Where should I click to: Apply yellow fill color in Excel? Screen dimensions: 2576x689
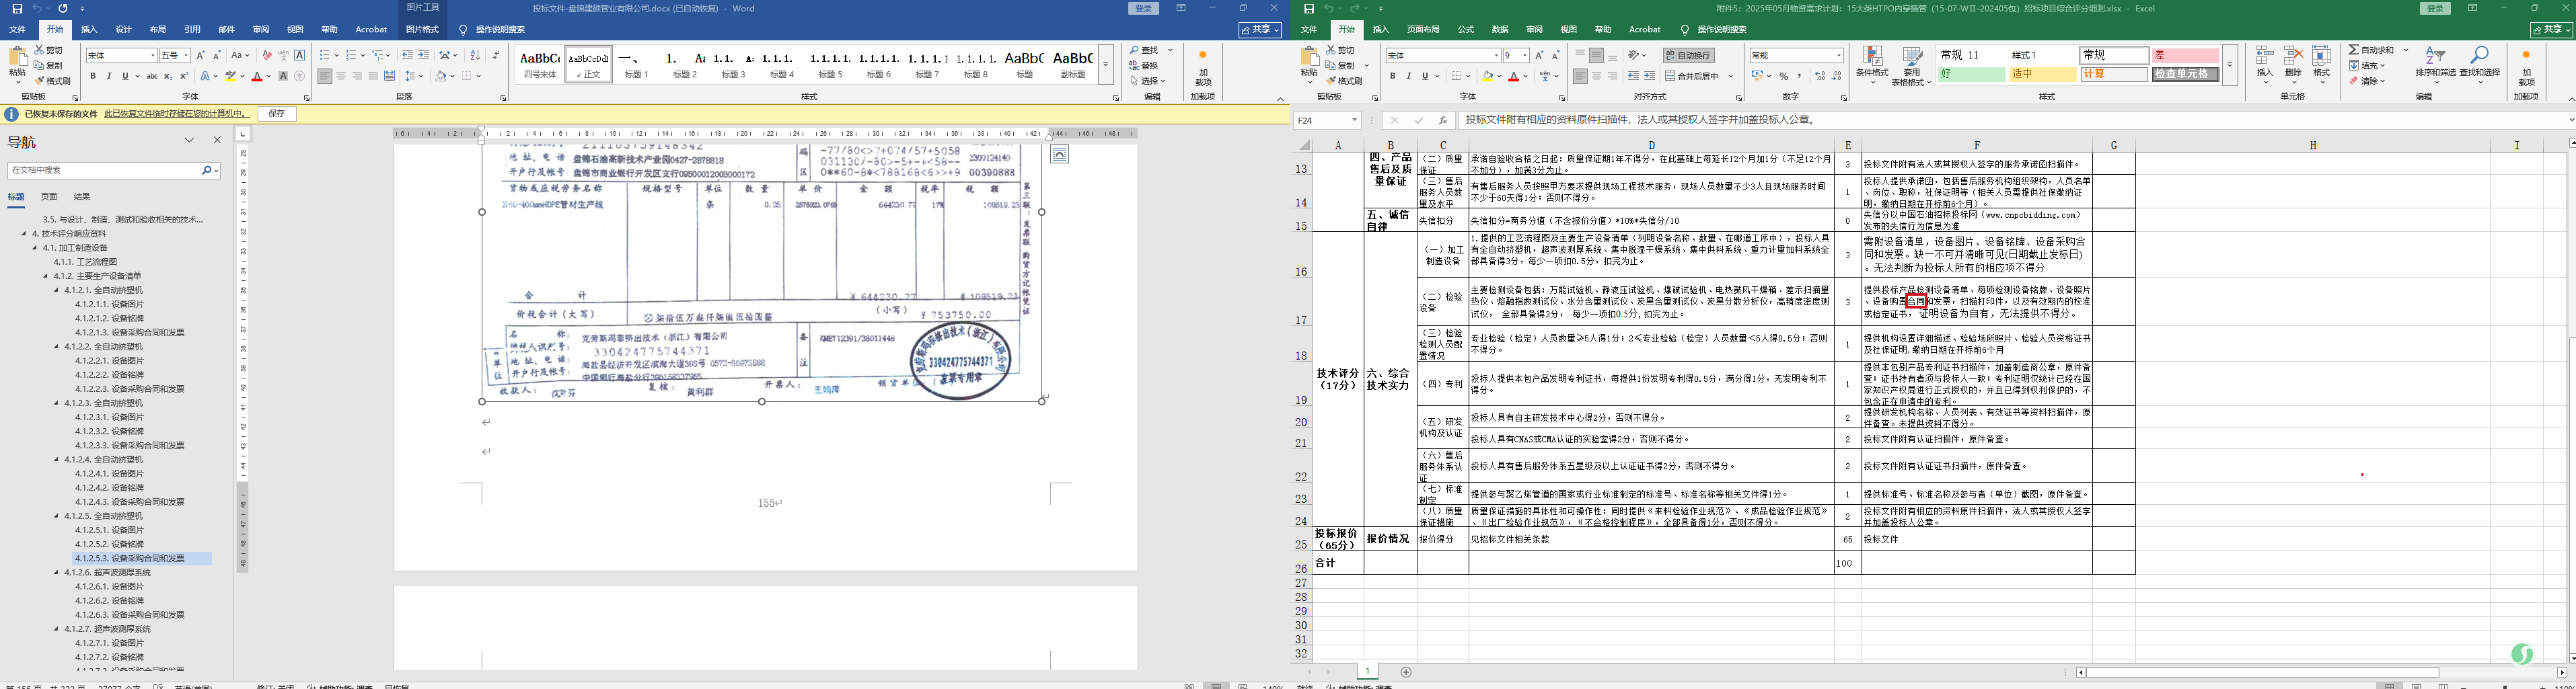tap(1487, 76)
